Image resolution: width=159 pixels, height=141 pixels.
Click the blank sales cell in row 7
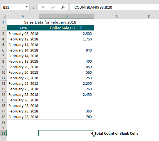(x=66, y=56)
